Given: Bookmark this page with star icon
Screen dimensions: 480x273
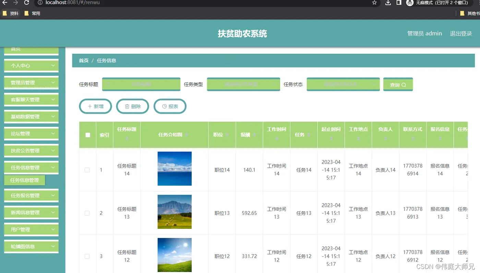Looking at the screenshot, I should point(374,3).
